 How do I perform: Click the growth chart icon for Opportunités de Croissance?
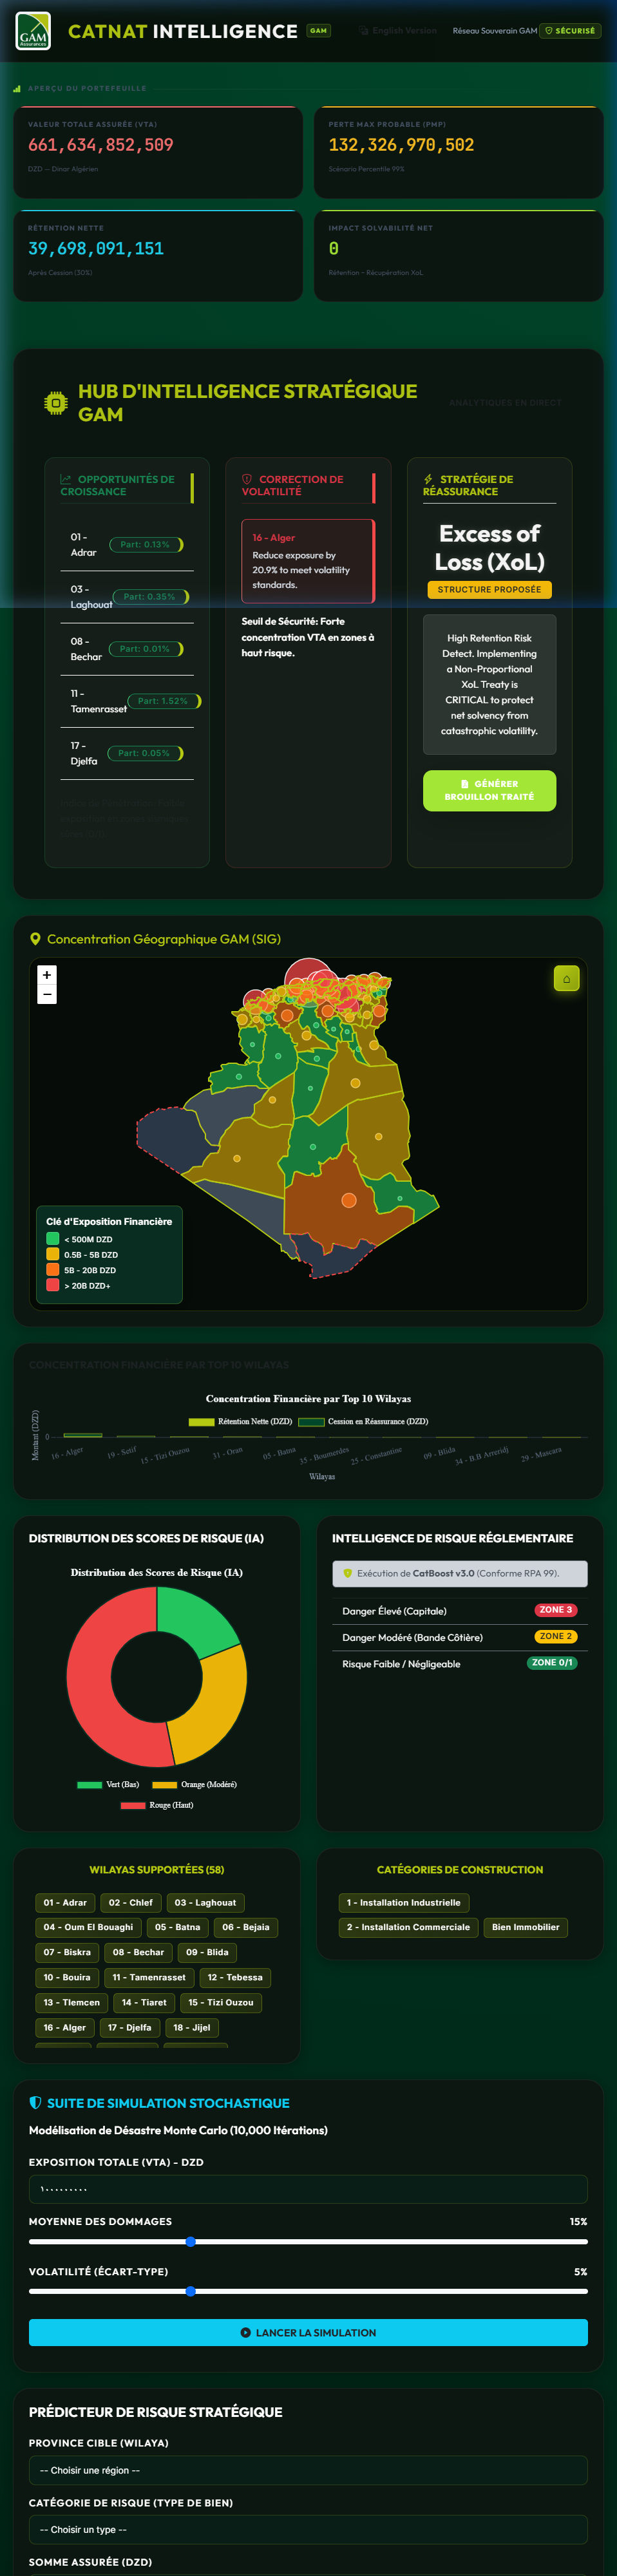(x=66, y=479)
